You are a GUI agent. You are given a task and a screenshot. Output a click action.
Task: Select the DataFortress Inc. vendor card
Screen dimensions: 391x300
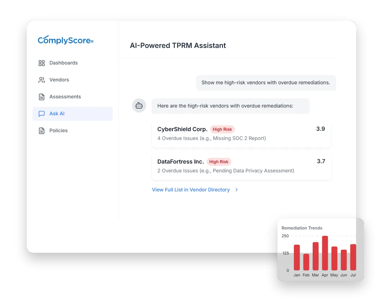click(x=241, y=166)
